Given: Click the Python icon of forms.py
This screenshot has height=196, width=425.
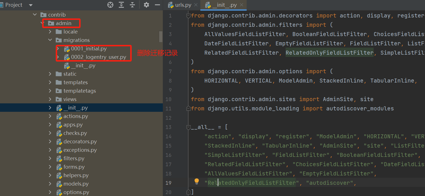Looking at the screenshot, I should 59,167.
